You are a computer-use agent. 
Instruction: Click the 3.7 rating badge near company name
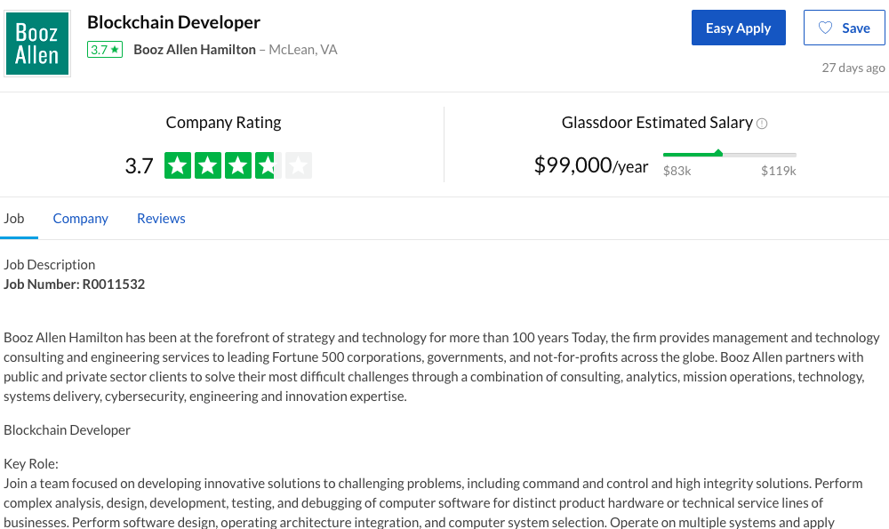[104, 50]
